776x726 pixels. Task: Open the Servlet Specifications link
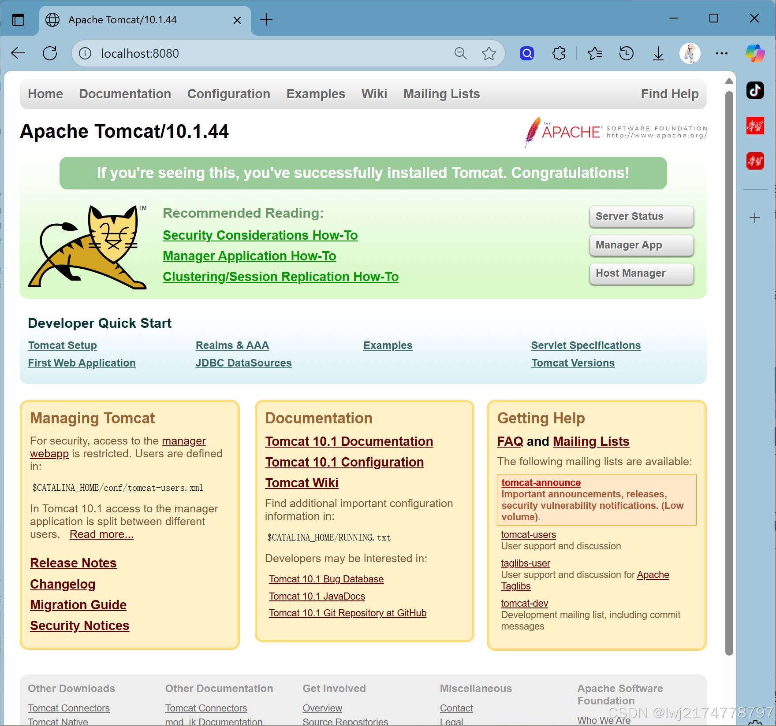[x=586, y=345]
